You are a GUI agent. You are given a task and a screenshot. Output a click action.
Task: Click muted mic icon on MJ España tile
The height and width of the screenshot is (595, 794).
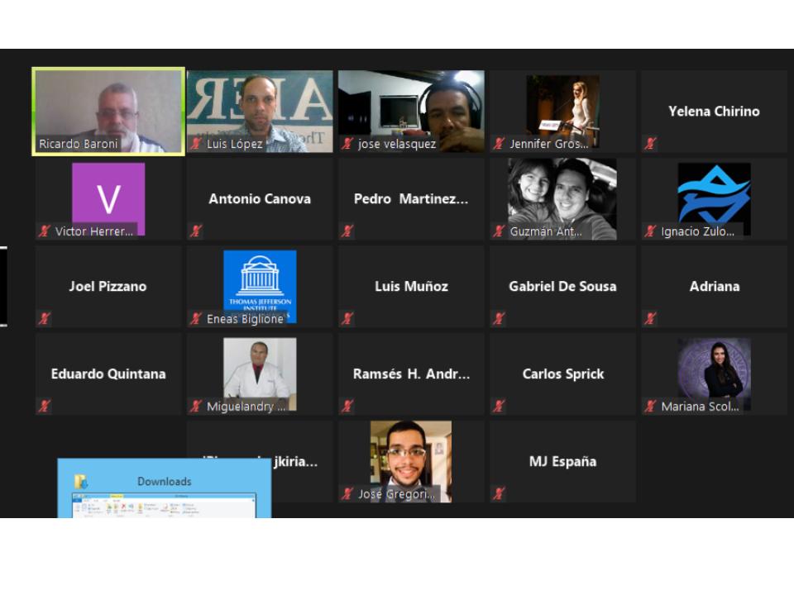click(499, 494)
